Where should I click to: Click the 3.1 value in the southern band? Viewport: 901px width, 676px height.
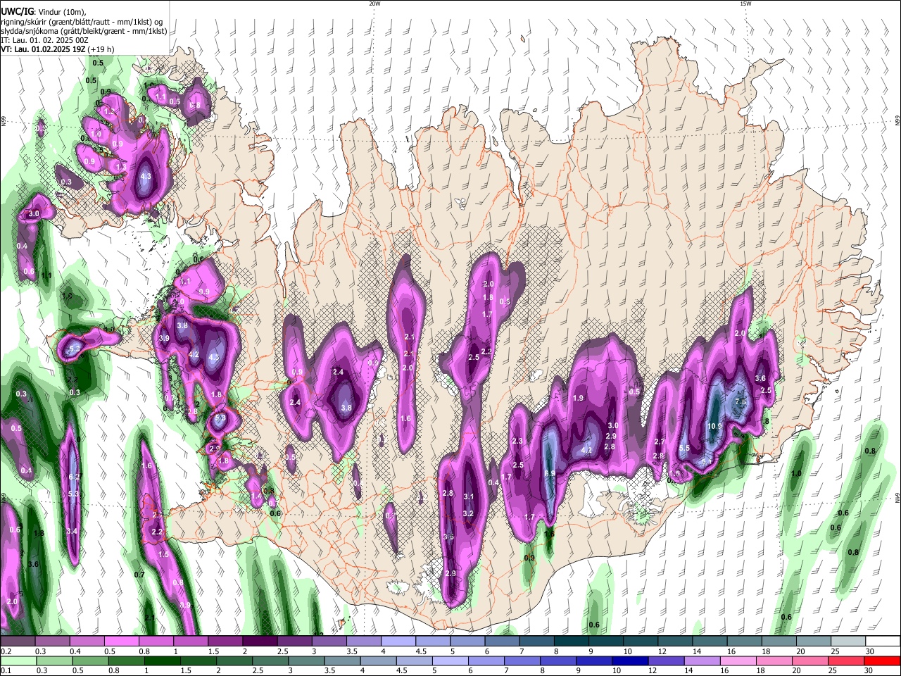(470, 496)
